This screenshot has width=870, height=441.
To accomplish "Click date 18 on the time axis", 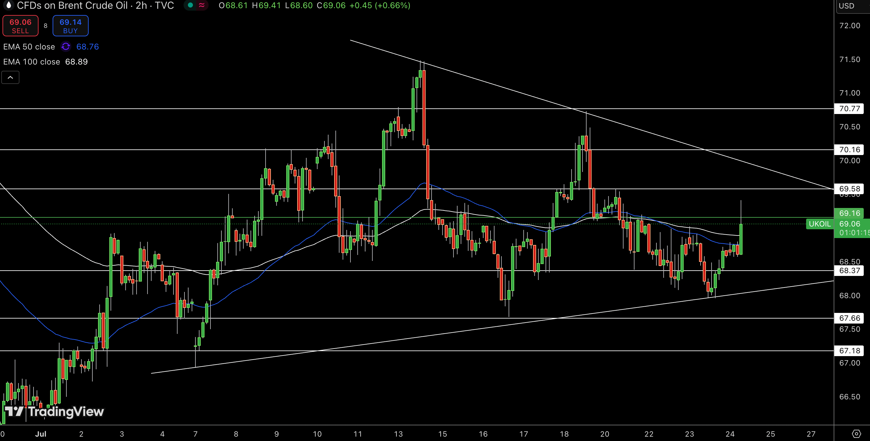I will pos(564,434).
